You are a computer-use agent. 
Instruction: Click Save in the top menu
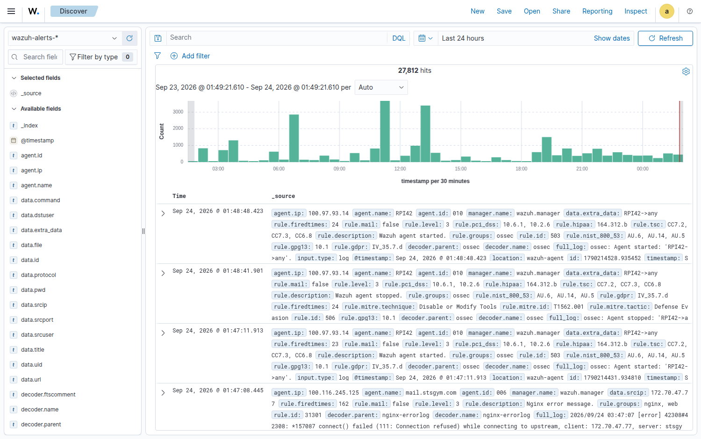(x=504, y=11)
